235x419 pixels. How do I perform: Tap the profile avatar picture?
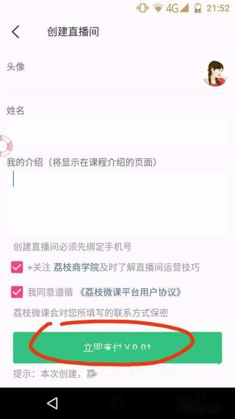pyautogui.click(x=216, y=73)
